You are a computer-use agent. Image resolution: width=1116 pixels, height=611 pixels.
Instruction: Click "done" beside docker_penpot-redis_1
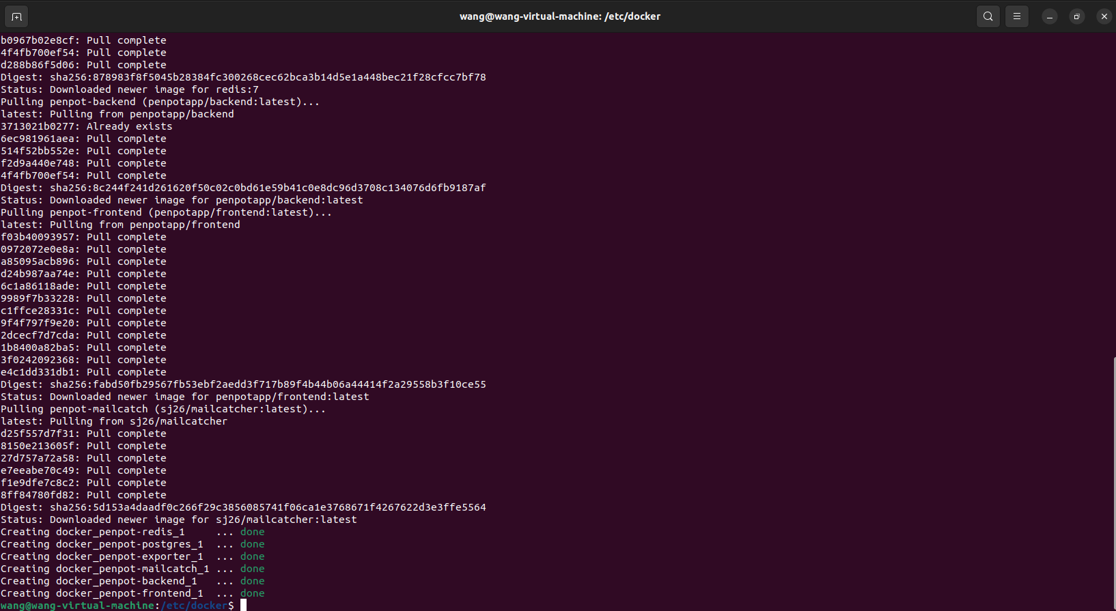pyautogui.click(x=252, y=532)
